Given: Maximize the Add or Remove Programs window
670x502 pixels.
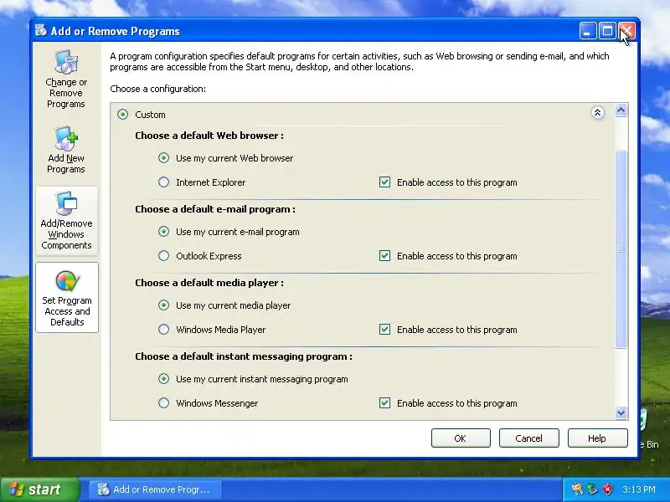Looking at the screenshot, I should [607, 31].
